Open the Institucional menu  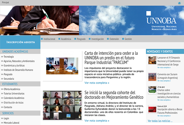pos(49,39)
